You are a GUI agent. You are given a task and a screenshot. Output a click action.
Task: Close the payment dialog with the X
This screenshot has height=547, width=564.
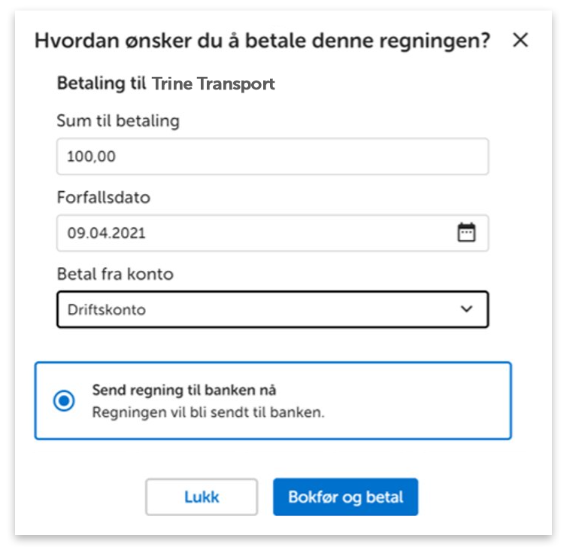point(520,41)
